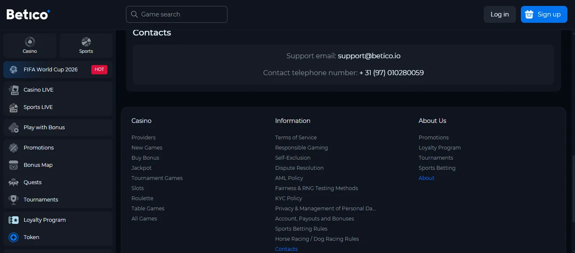Open Sports LIVE in sidebar
Viewport: 575px width, 253px height.
pos(58,107)
